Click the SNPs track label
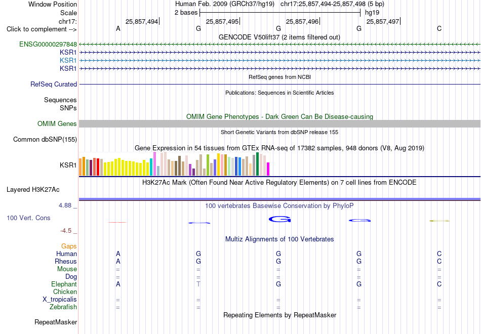Viewport: 481px width, 334px height. tap(68, 108)
